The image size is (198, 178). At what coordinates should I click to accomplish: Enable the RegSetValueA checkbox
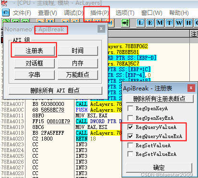[x=130, y=145]
